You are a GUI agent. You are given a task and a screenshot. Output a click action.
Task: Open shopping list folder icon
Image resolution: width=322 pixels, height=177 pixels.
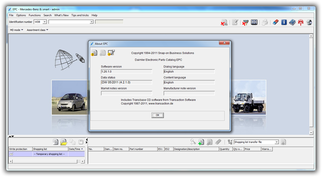pos(64,142)
